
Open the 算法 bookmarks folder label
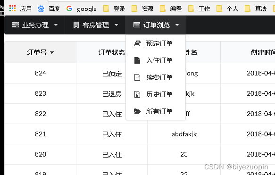261,8
